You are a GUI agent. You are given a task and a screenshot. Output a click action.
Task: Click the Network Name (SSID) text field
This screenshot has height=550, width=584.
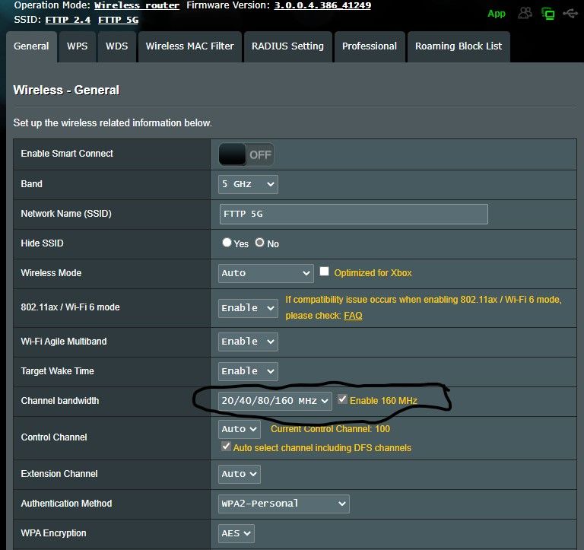(x=353, y=214)
